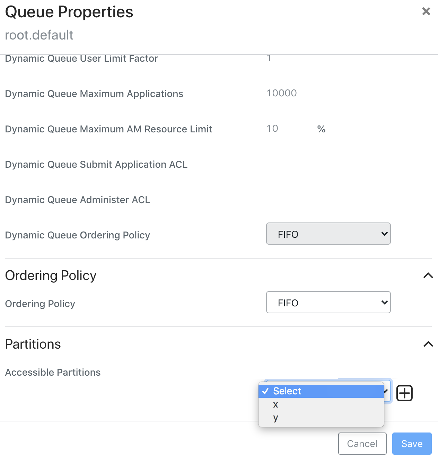Click the Maximum Applications value 10000
The width and height of the screenshot is (438, 463).
click(282, 93)
